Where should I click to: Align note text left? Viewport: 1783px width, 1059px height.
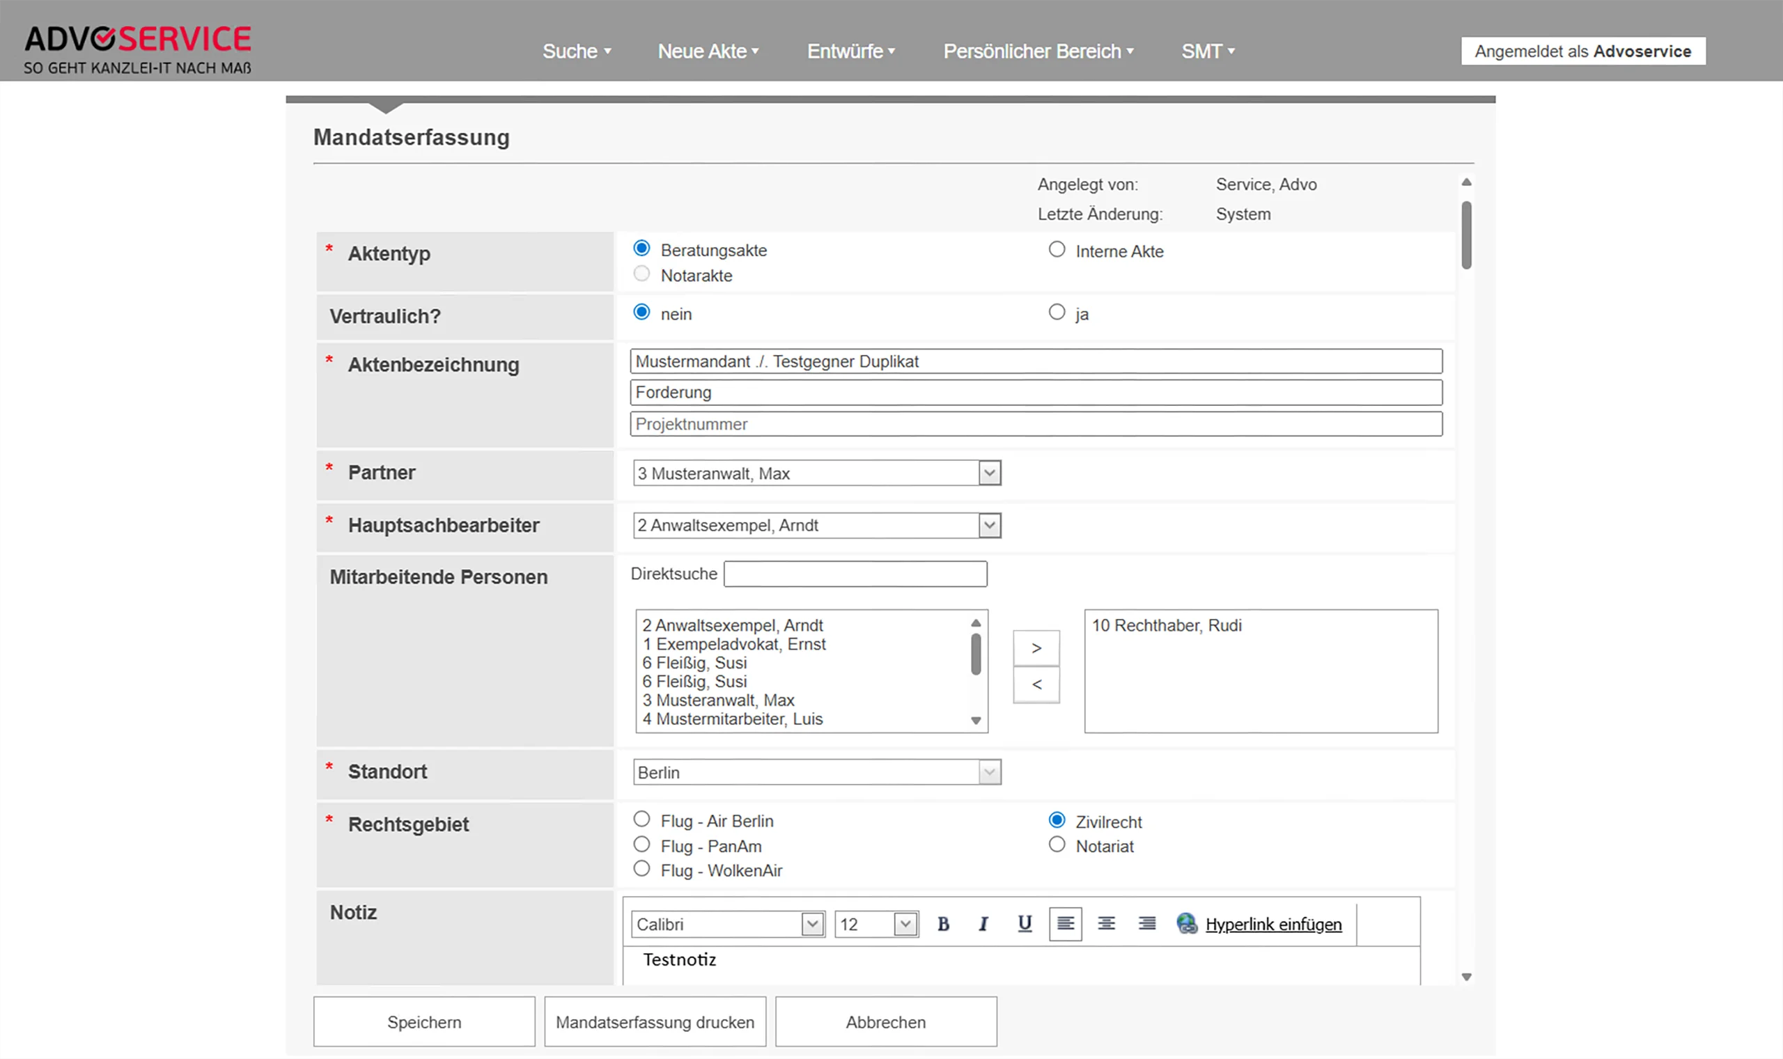coord(1065,924)
